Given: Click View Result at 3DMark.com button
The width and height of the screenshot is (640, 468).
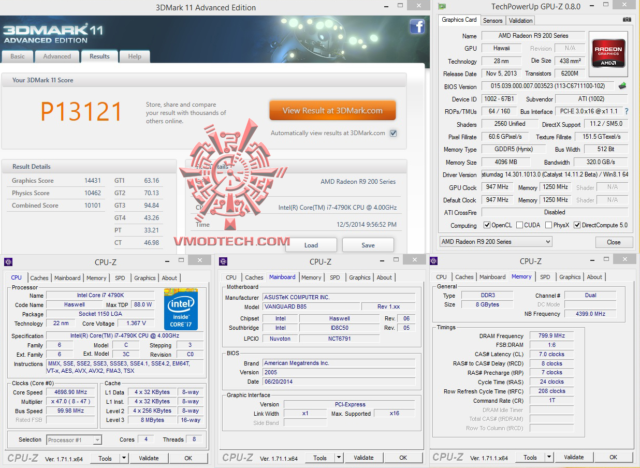Looking at the screenshot, I should (x=332, y=110).
